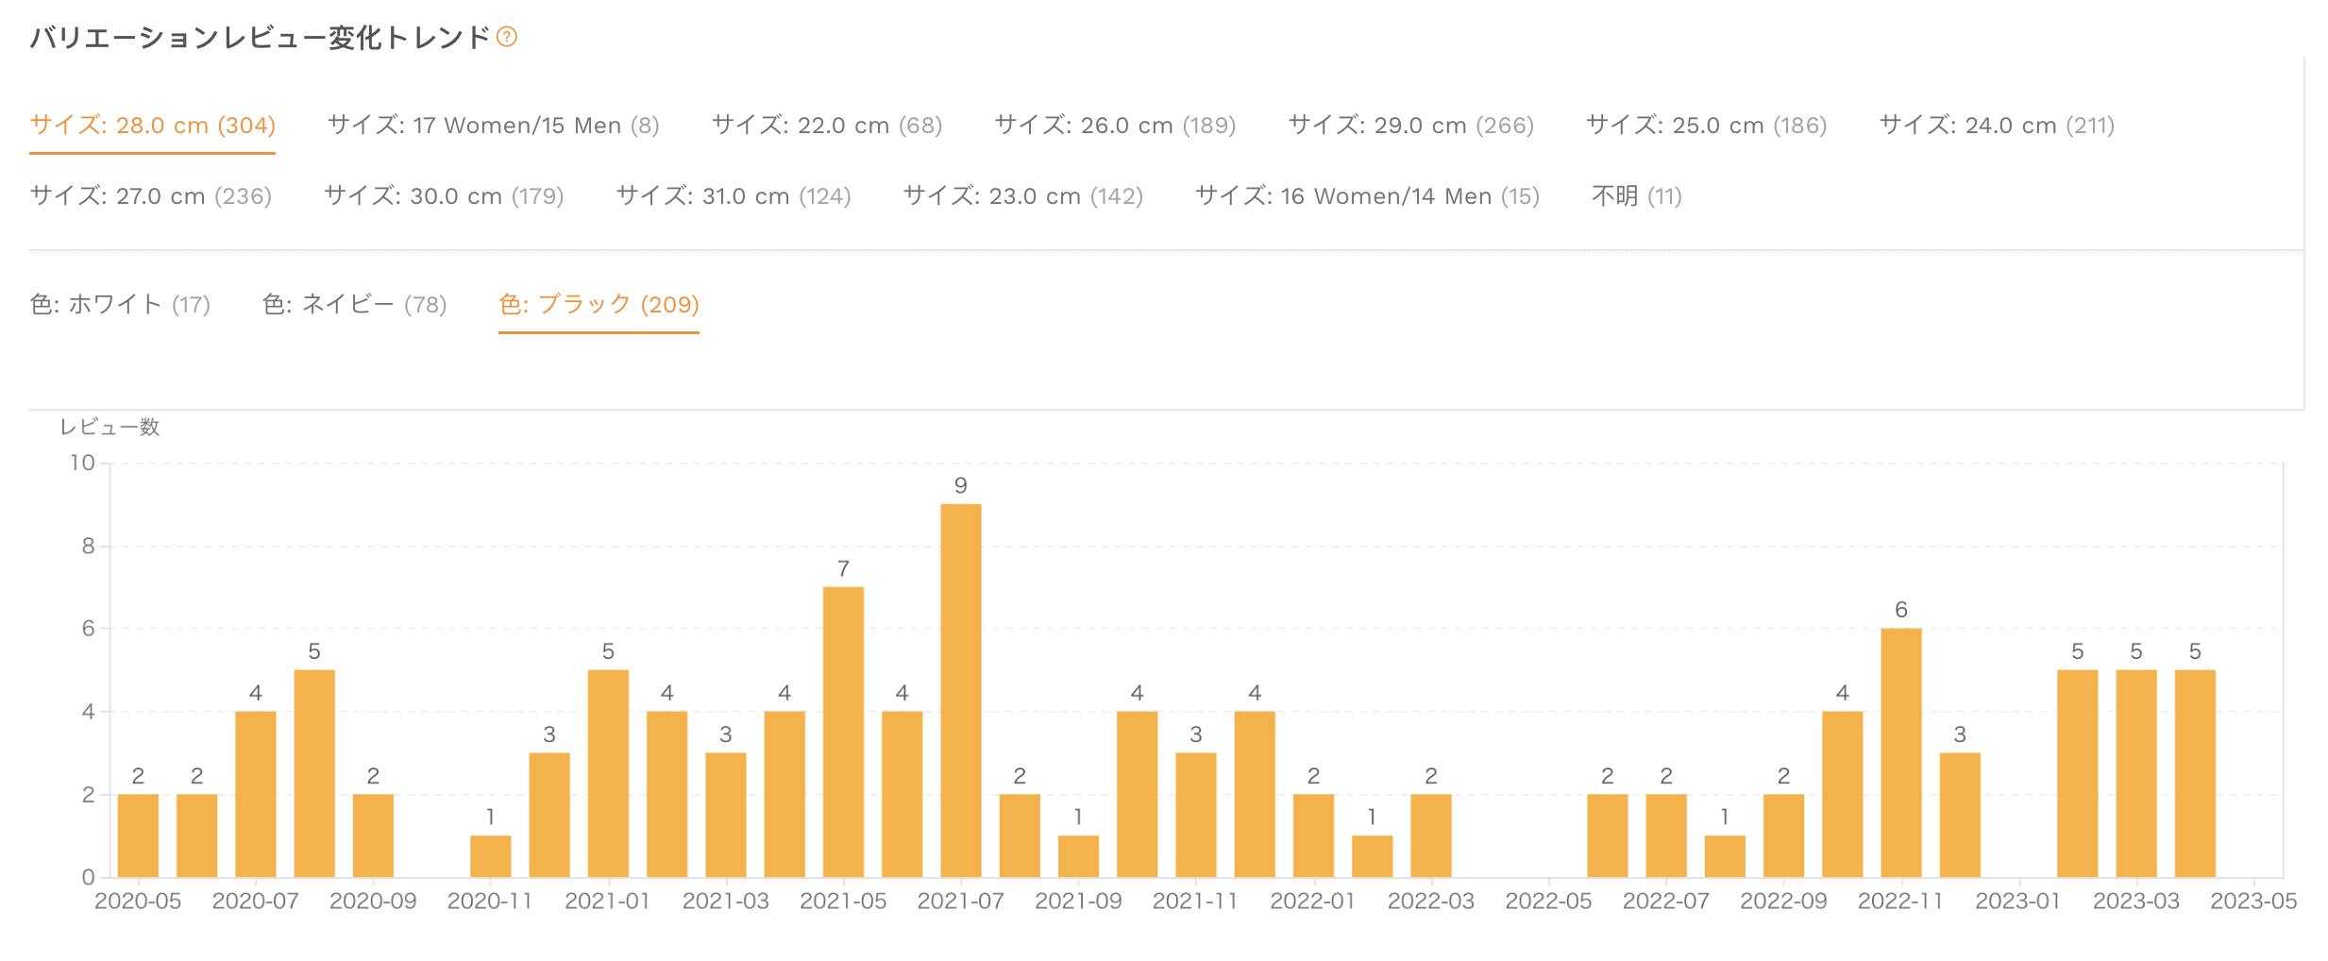This screenshot has height=961, width=2328.
Task: Select サイズ: 16 Women/14 Men (15)
Action: (x=1368, y=196)
